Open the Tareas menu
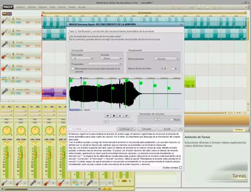This screenshot has height=192, width=251. pyautogui.click(x=72, y=7)
